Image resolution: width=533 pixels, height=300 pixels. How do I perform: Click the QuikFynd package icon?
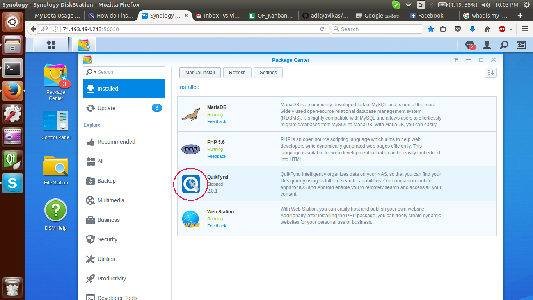191,184
